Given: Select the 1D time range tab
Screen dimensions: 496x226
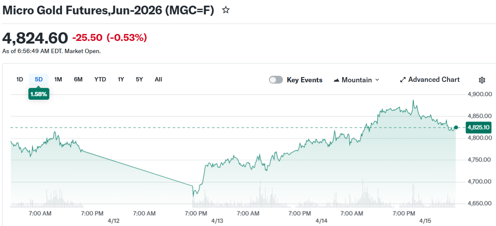Looking at the screenshot, I should click(x=20, y=80).
